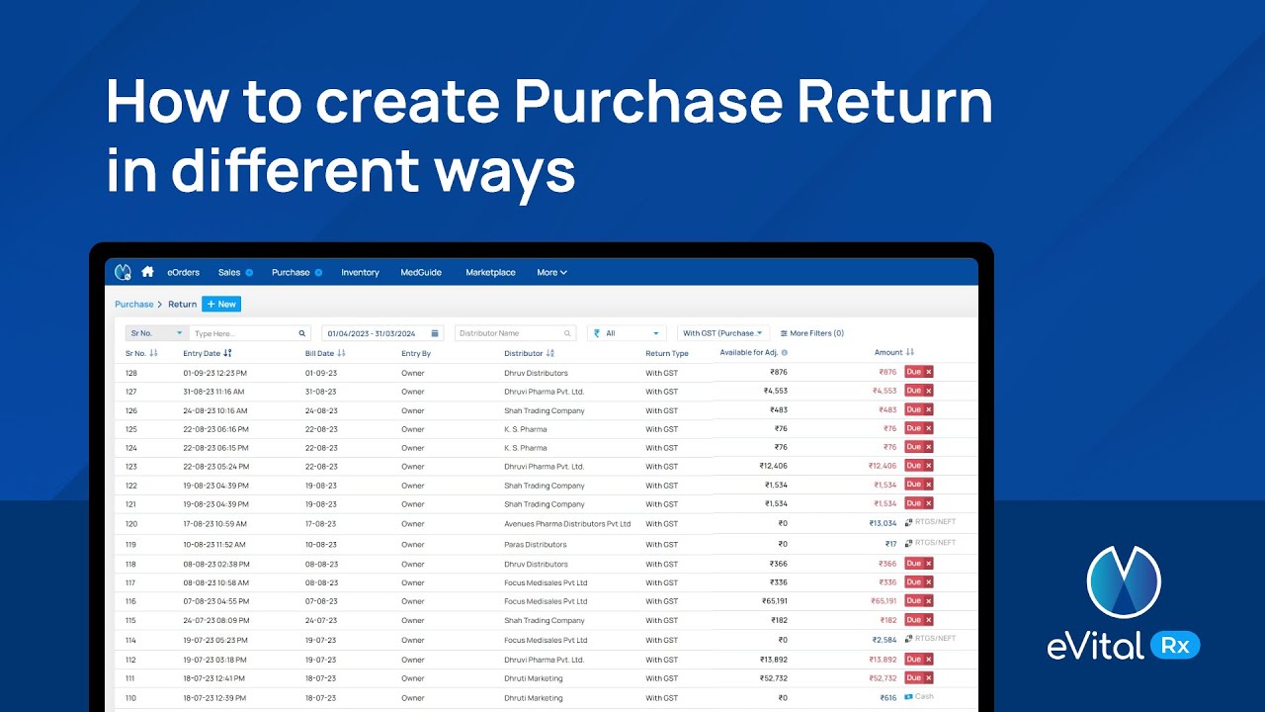This screenshot has height=712, width=1265.
Task: Sort by Amount column arrows
Action: [910, 352]
